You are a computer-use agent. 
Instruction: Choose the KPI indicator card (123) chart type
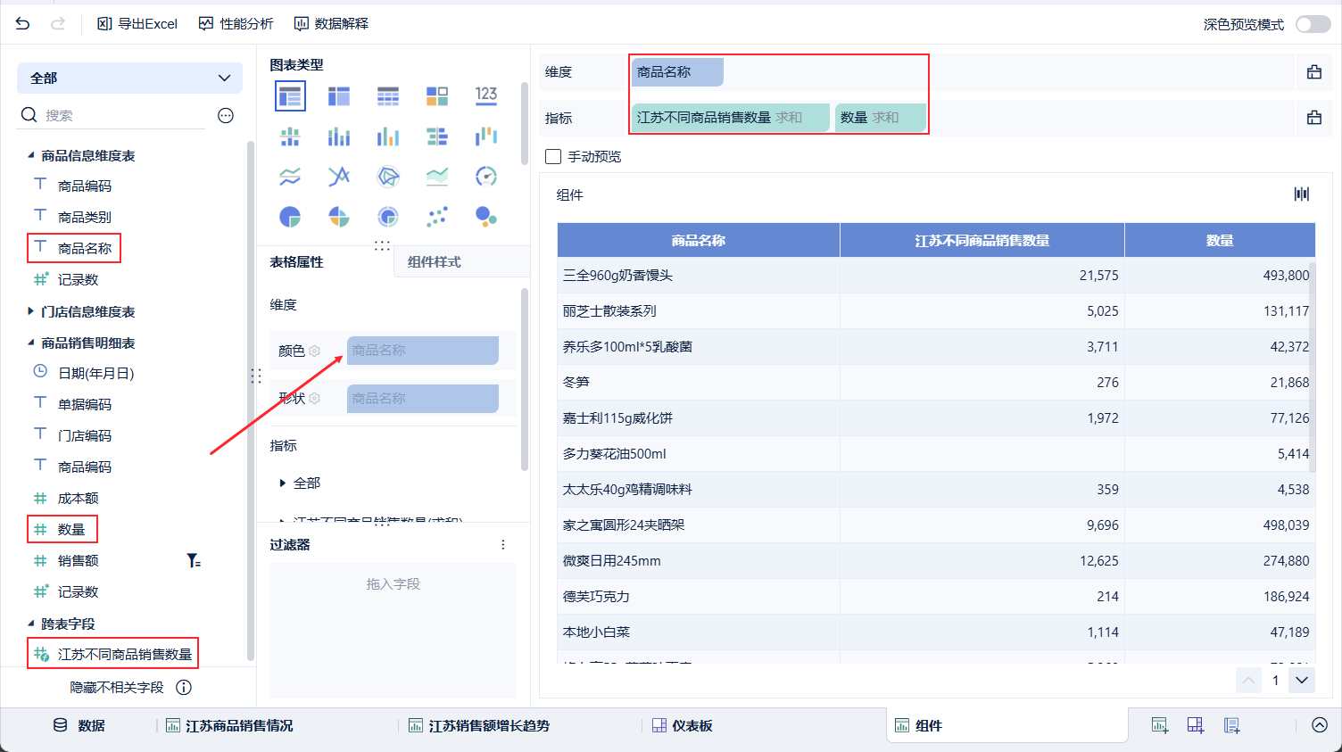tap(486, 95)
